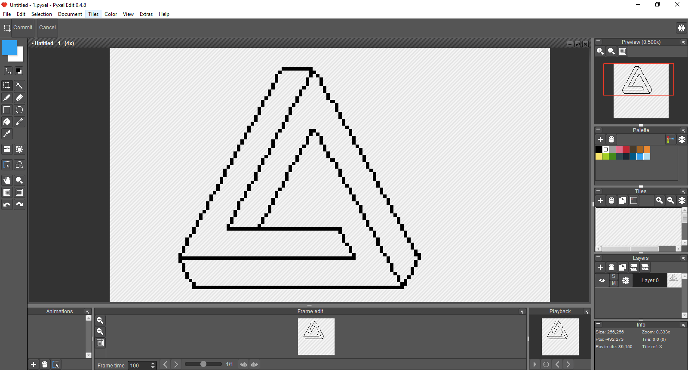Zoom in on the Preview panel
This screenshot has width=688, height=370.
click(600, 51)
